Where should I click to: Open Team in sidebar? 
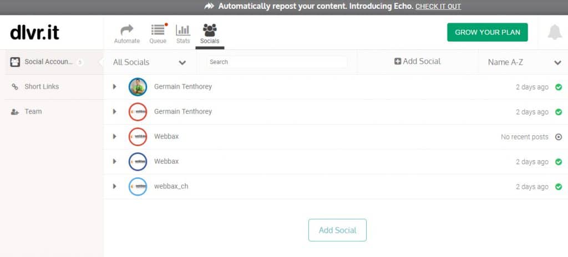click(33, 111)
